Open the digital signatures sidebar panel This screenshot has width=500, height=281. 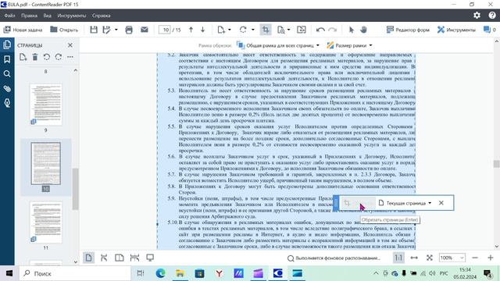pyautogui.click(x=7, y=103)
